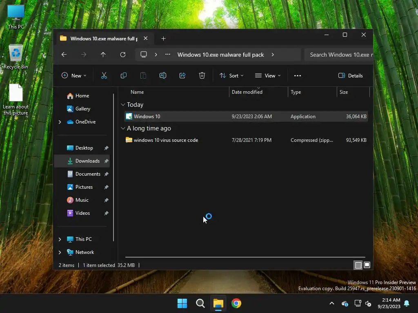Open the Sort dropdown

(x=231, y=75)
